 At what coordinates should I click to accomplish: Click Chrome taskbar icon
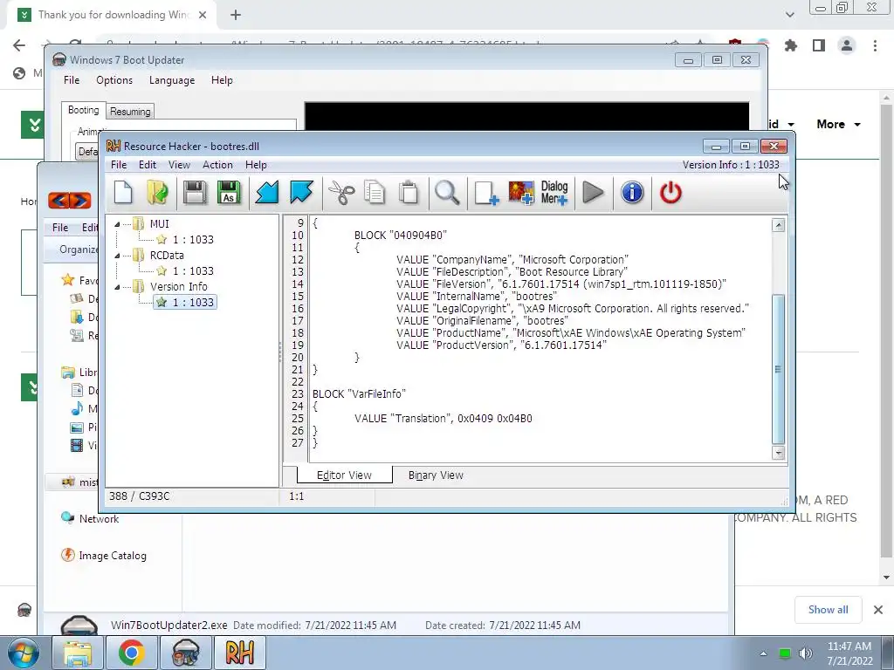(131, 653)
